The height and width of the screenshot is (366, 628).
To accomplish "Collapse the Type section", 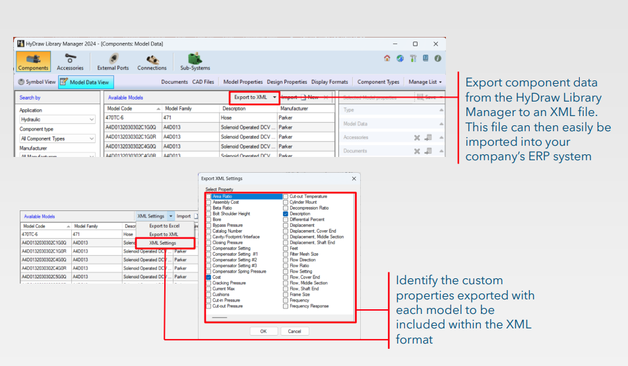I will pos(441,109).
